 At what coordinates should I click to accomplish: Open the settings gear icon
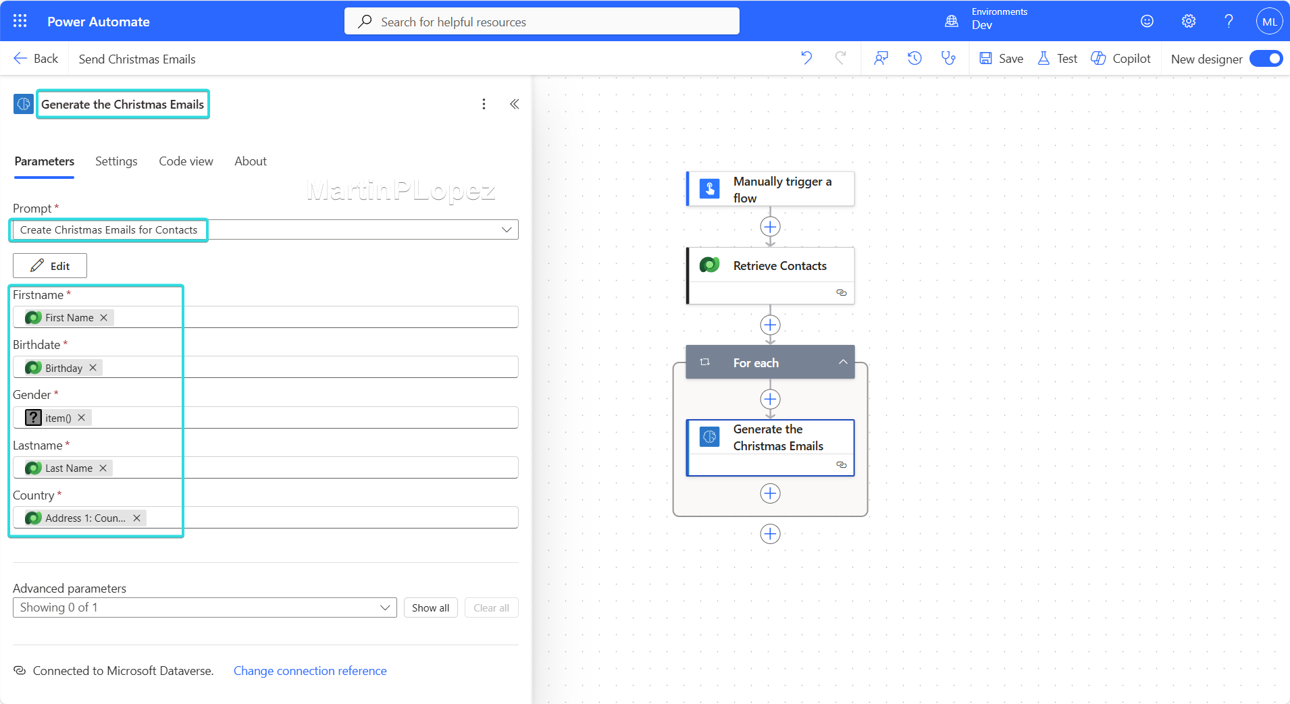coord(1188,21)
